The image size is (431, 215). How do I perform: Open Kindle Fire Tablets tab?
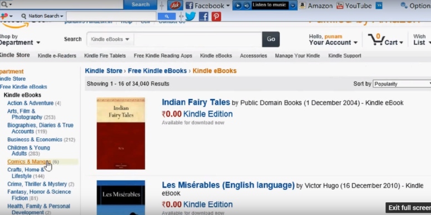coord(105,55)
